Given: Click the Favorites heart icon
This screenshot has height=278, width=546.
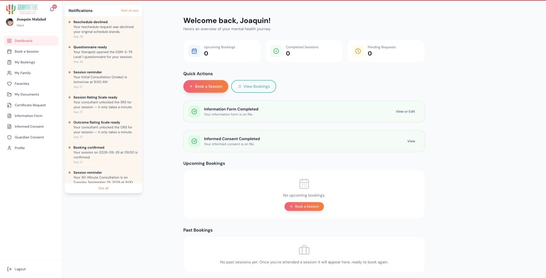Looking at the screenshot, I should [x=9, y=84].
